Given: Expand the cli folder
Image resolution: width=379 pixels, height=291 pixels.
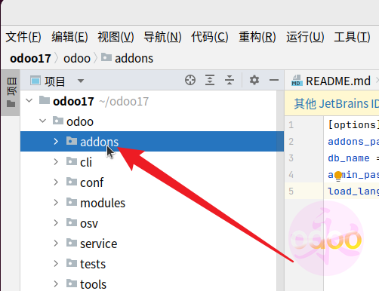Looking at the screenshot, I should click(x=56, y=162).
